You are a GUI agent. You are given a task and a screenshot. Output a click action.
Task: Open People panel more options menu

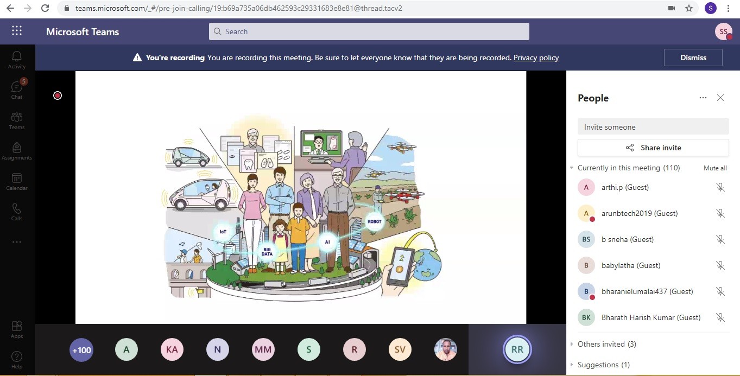click(703, 98)
